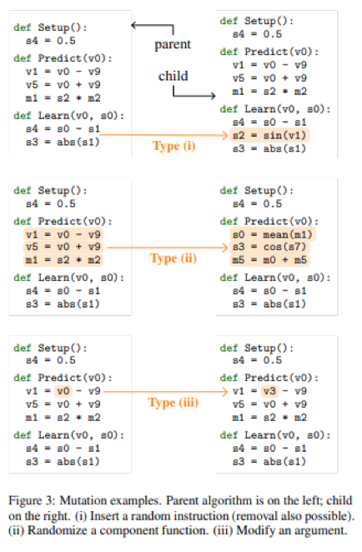The height and width of the screenshot is (552, 362).
Task: Click the orange Type (ii) label
Action: (x=173, y=258)
